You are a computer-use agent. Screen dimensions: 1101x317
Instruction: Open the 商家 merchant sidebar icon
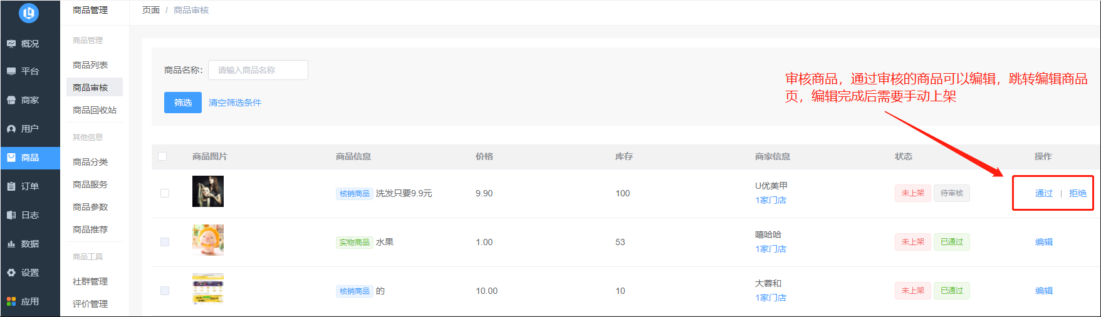coord(11,100)
